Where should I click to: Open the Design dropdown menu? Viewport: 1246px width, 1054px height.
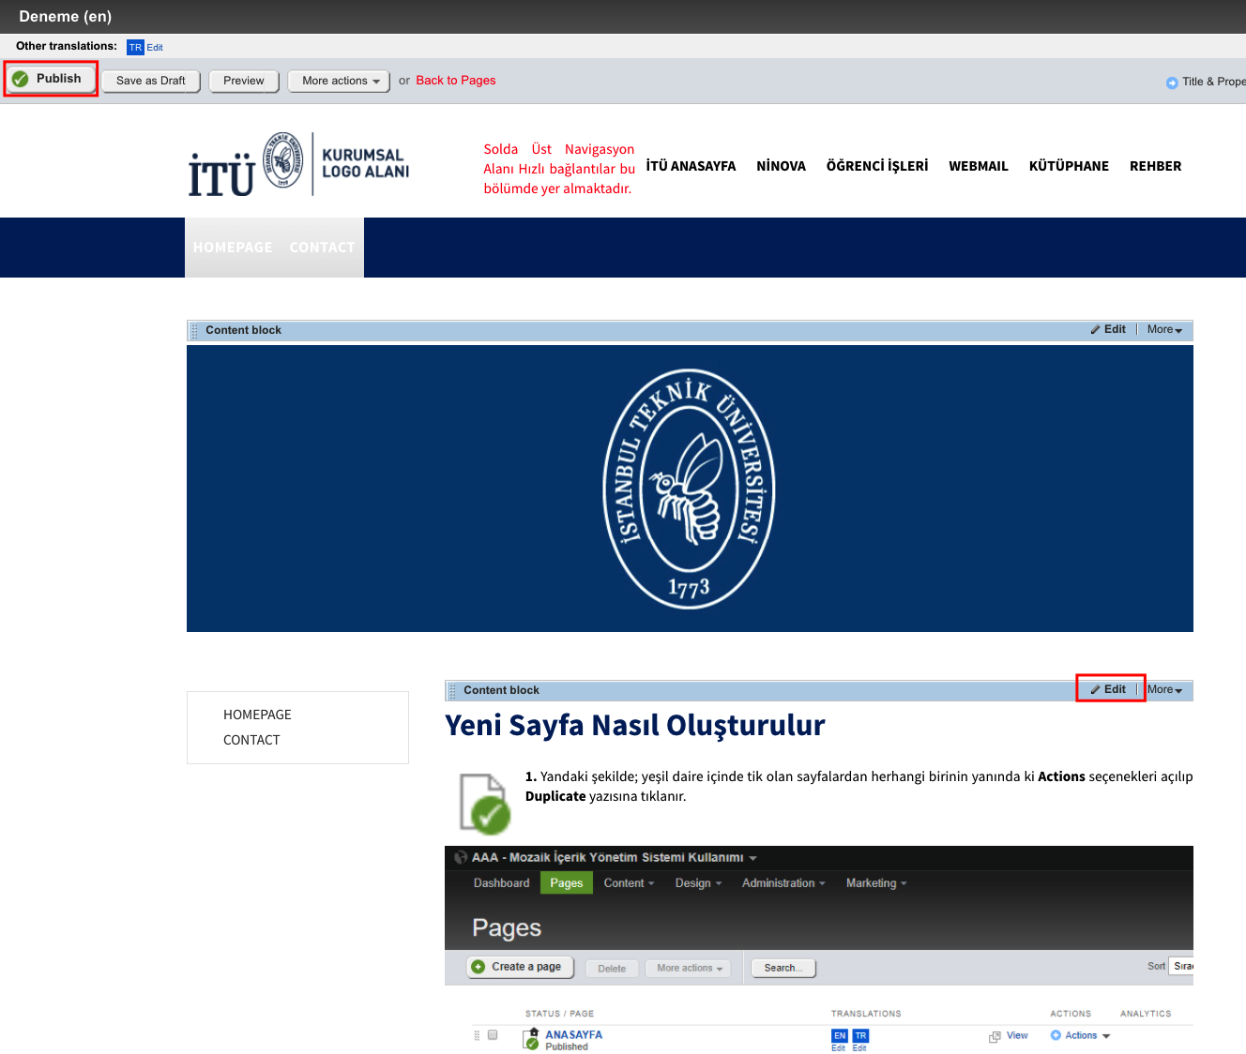click(x=698, y=883)
